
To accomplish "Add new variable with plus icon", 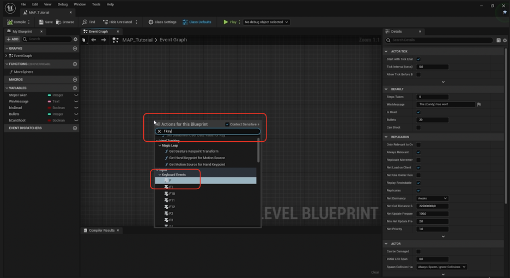I will pyautogui.click(x=75, y=88).
